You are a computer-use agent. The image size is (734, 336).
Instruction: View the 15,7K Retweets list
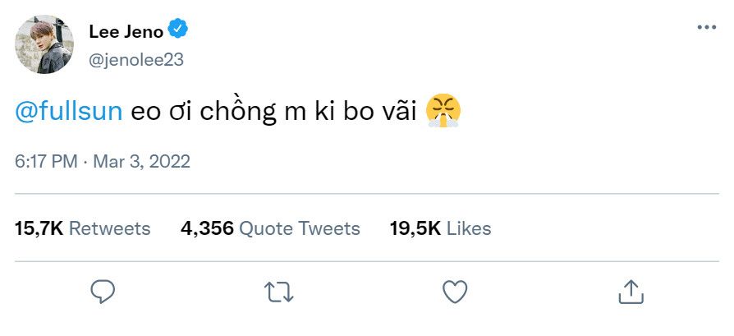(82, 228)
